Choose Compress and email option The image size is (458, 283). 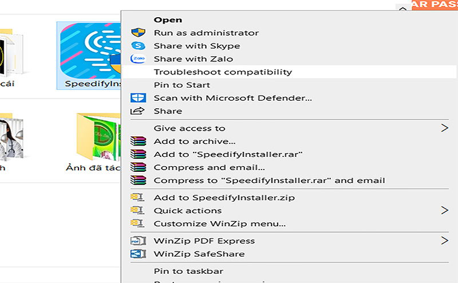pyautogui.click(x=210, y=167)
